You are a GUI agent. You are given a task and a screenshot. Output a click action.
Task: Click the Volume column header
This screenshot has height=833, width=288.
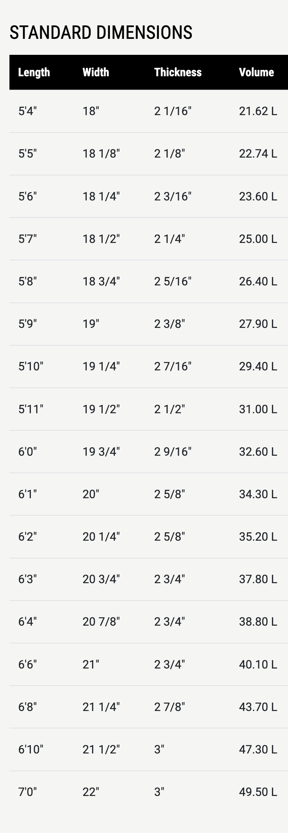256,72
